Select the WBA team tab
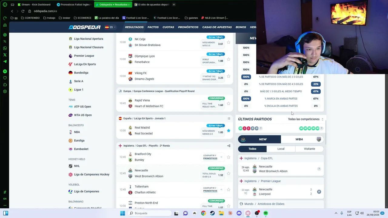Image resolution: width=388 pixels, height=218 pixels. (302, 139)
